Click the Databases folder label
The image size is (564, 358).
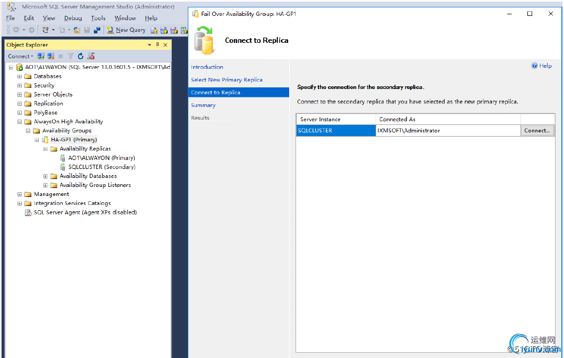47,76
